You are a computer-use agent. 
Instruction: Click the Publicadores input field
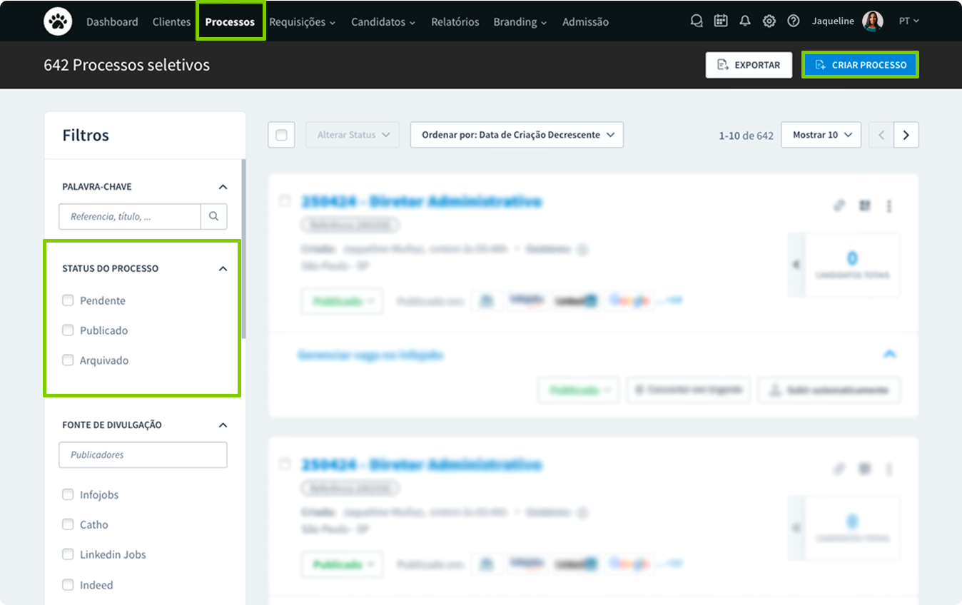point(143,454)
